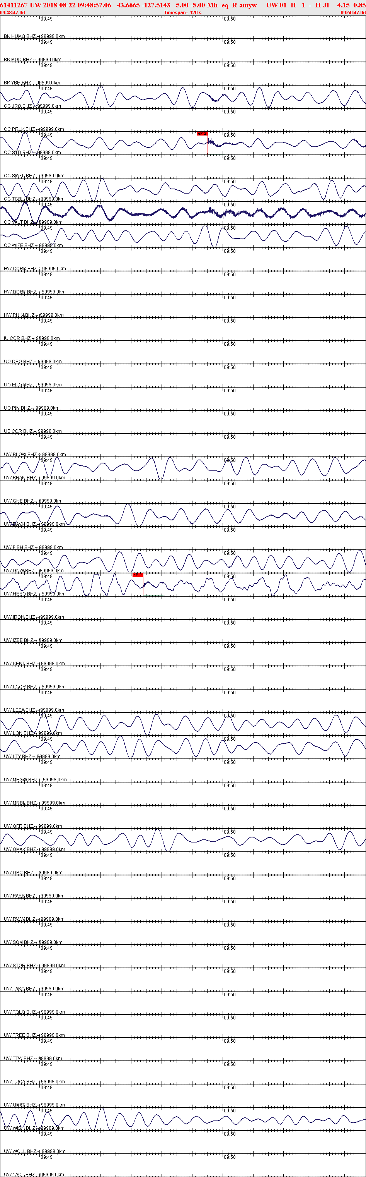The image size is (366, 1177).
Task: Click the red start time 09:48:47.06
Action: pyautogui.click(x=13, y=13)
